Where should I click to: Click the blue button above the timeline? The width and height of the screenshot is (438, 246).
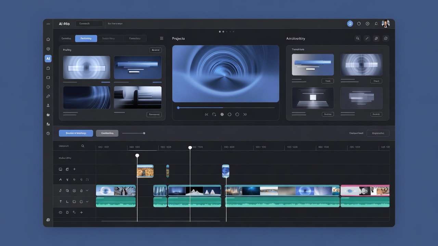tap(76, 133)
